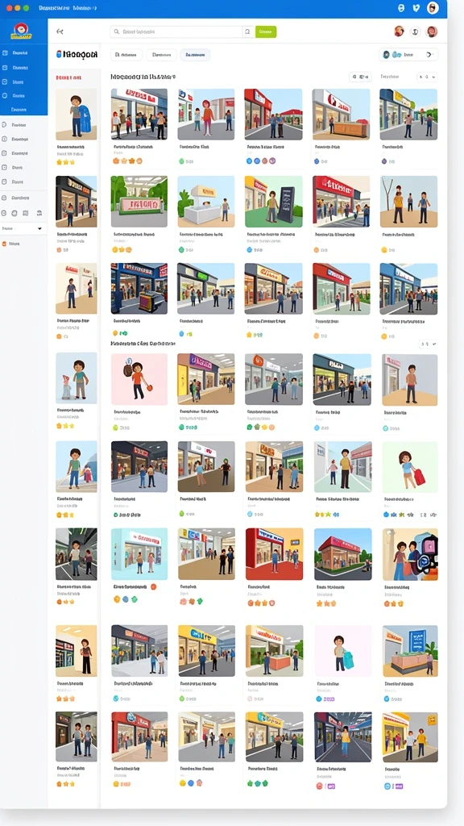464x826 pixels.
Task: Open the pink-background thumbnail of person juggling balls
Action: coord(139,379)
